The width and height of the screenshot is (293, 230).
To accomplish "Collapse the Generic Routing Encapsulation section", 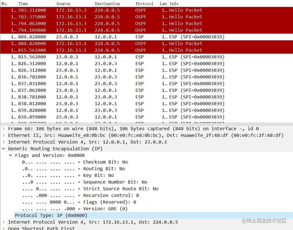I will (4, 149).
